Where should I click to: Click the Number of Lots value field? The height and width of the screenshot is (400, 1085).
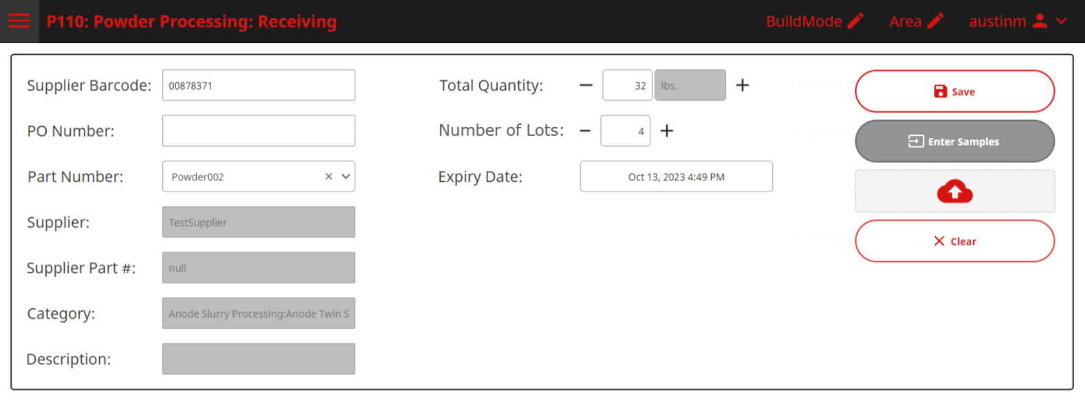click(625, 130)
